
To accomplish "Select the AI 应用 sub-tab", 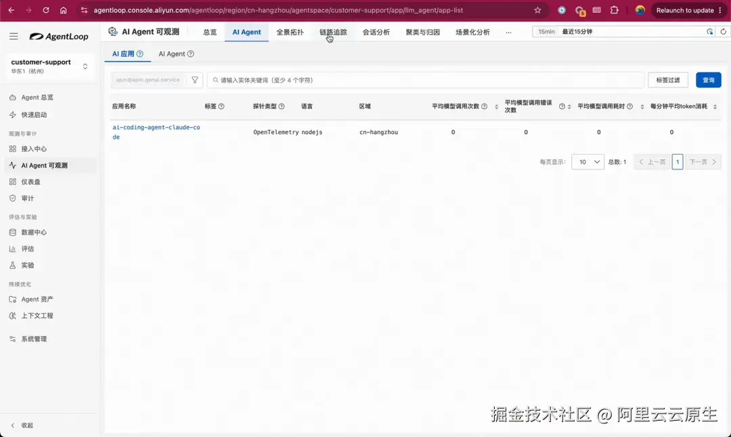I will (123, 54).
